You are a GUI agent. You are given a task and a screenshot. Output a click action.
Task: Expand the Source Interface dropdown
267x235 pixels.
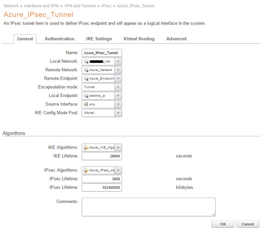pyautogui.click(x=118, y=104)
